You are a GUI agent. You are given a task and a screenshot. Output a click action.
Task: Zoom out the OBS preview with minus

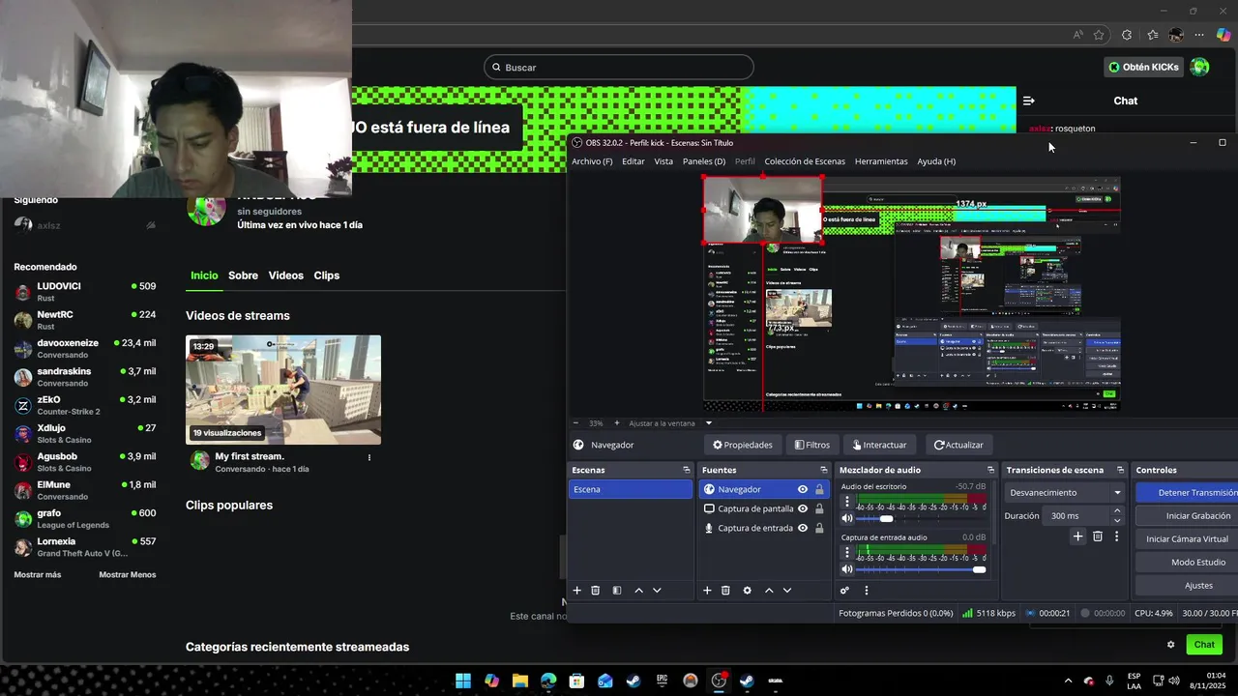pos(576,423)
